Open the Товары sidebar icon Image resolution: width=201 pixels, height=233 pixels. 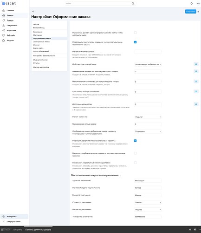point(4,21)
